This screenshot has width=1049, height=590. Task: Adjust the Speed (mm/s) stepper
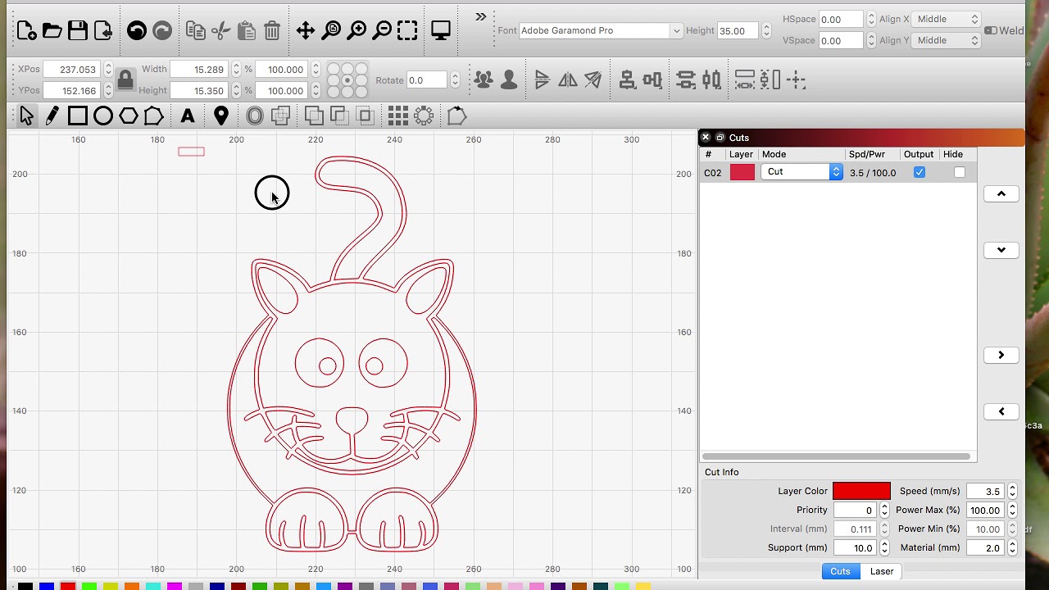pos(1012,491)
